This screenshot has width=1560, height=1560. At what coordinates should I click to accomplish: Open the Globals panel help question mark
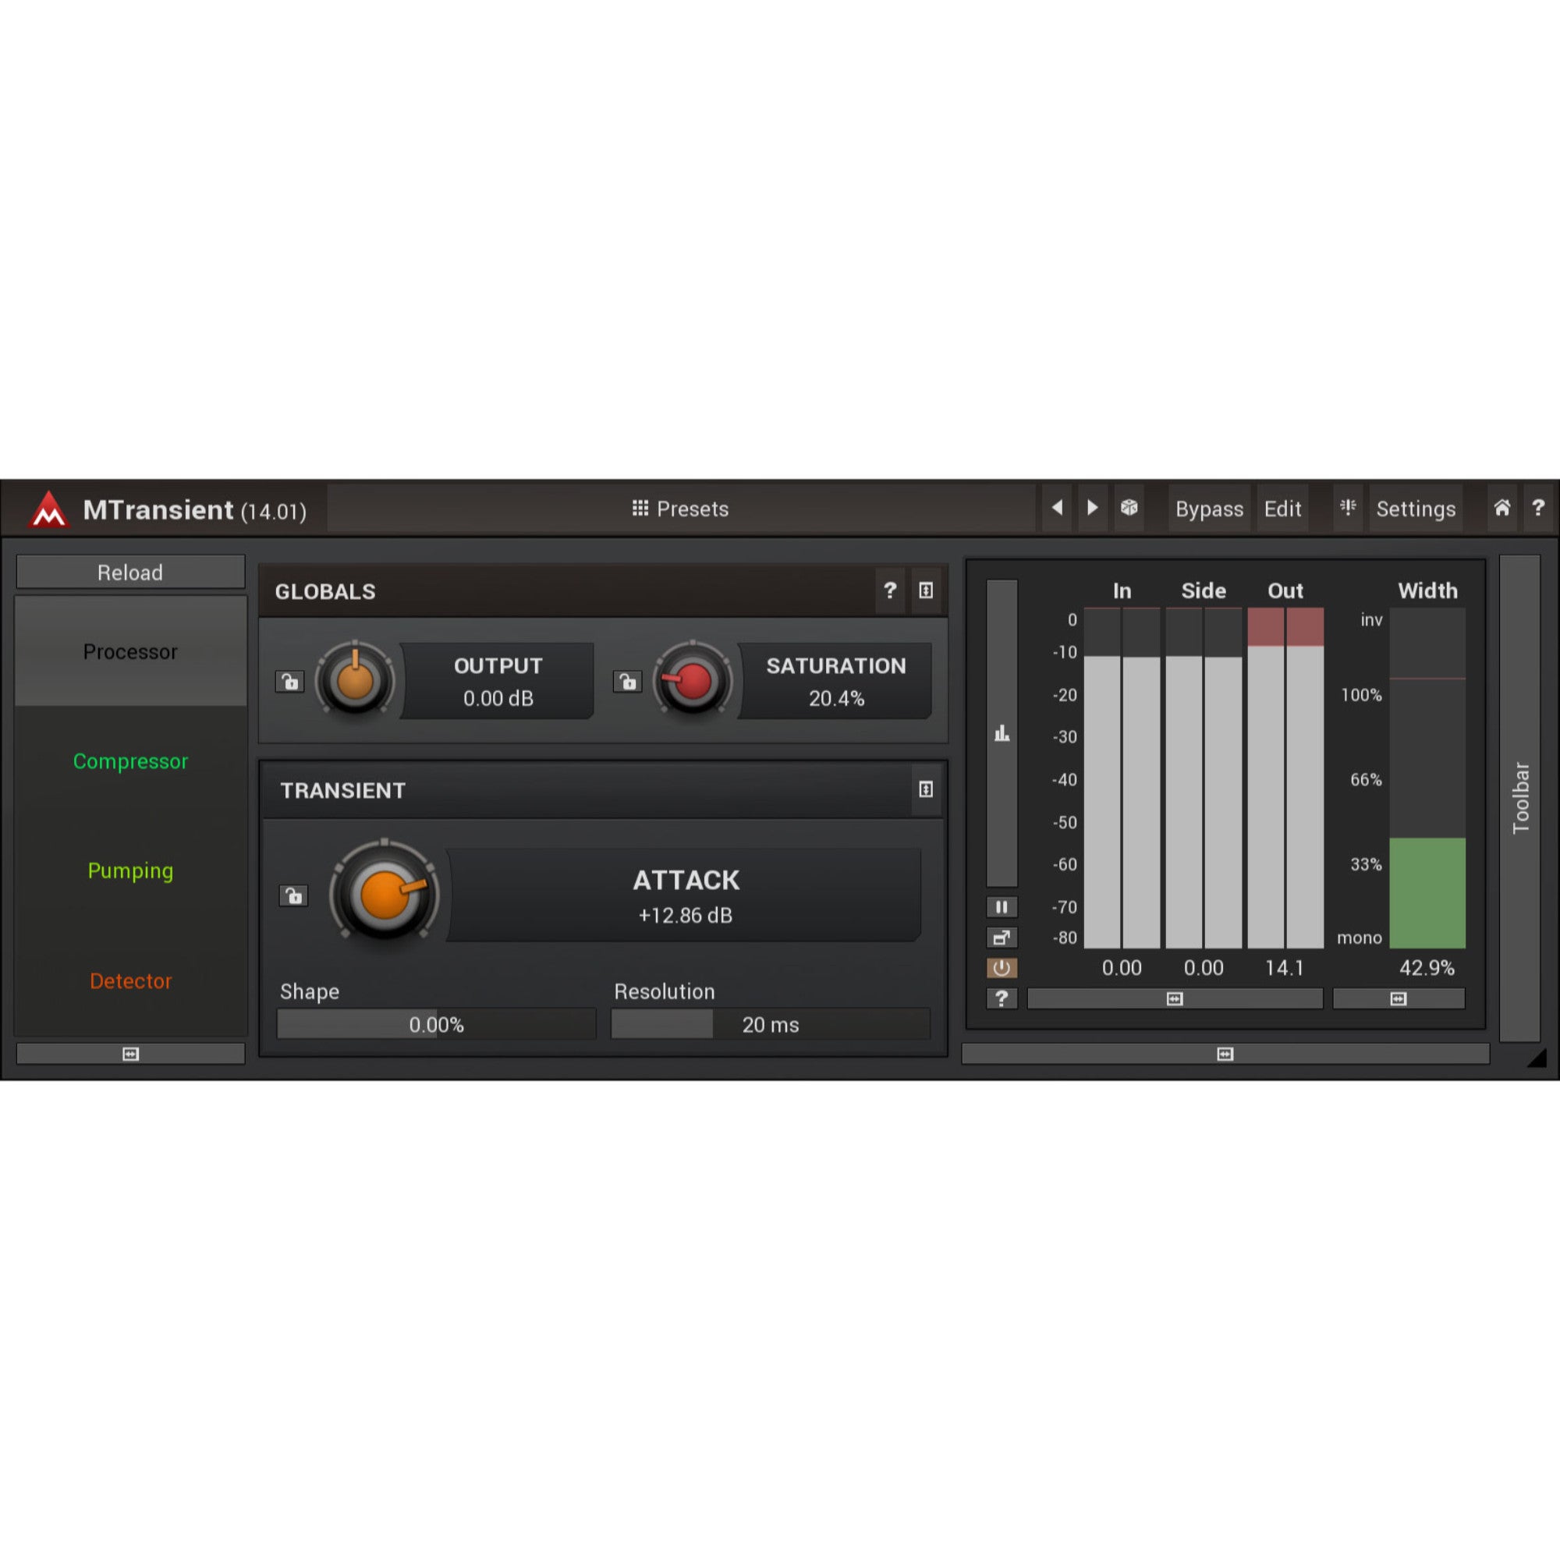click(x=890, y=590)
